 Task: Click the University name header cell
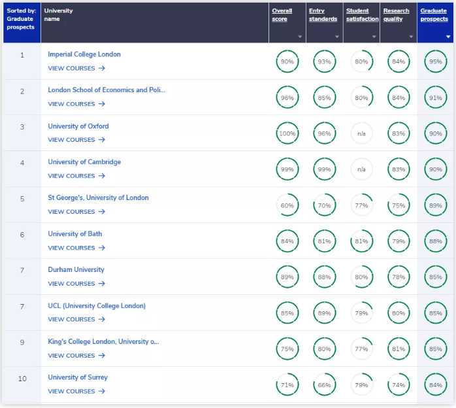pos(155,23)
